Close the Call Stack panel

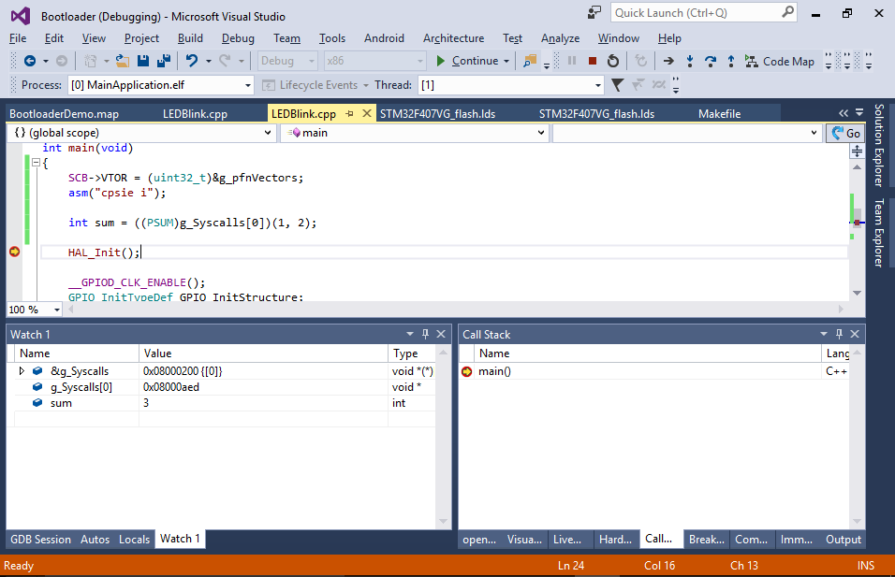point(855,334)
